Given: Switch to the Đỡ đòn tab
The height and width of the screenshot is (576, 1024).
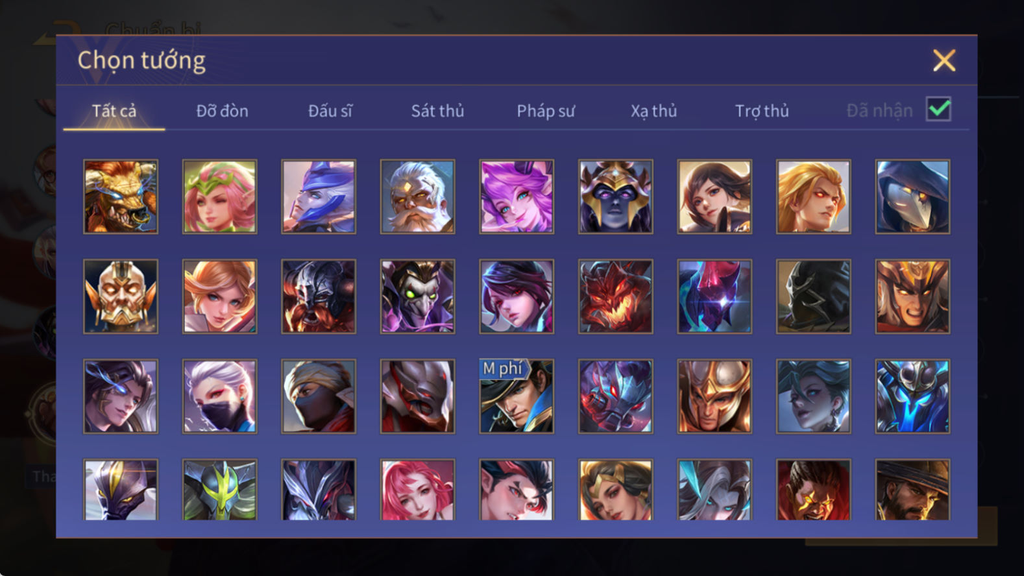Looking at the screenshot, I should [x=222, y=111].
